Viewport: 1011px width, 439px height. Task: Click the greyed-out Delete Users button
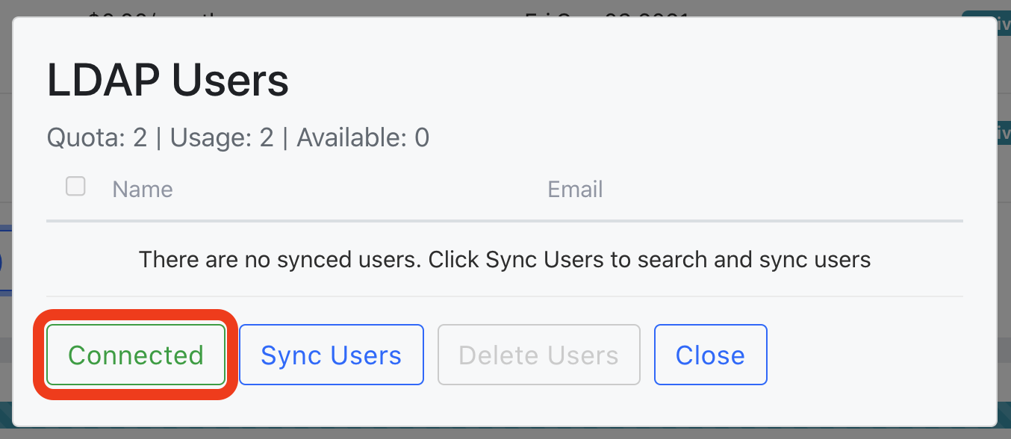click(x=539, y=355)
